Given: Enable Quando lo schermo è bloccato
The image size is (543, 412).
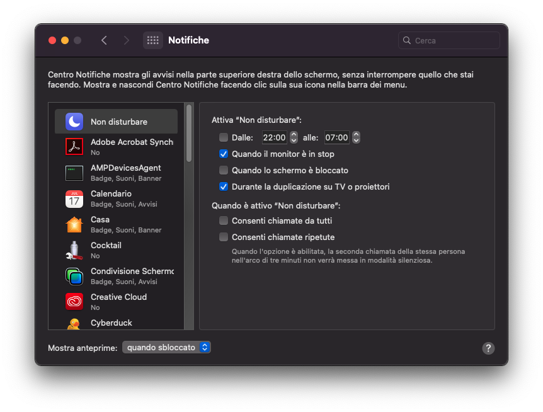Looking at the screenshot, I should click(x=224, y=170).
